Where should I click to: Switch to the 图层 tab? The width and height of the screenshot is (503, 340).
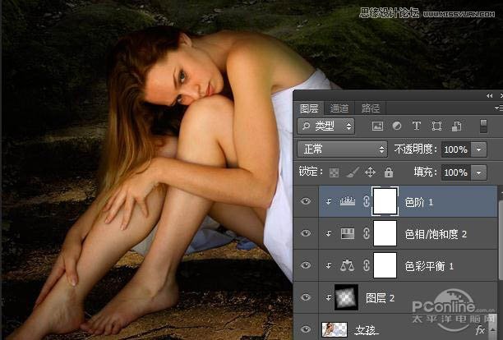coord(309,108)
